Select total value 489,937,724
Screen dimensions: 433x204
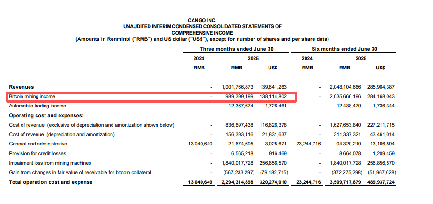pyautogui.click(x=381, y=182)
